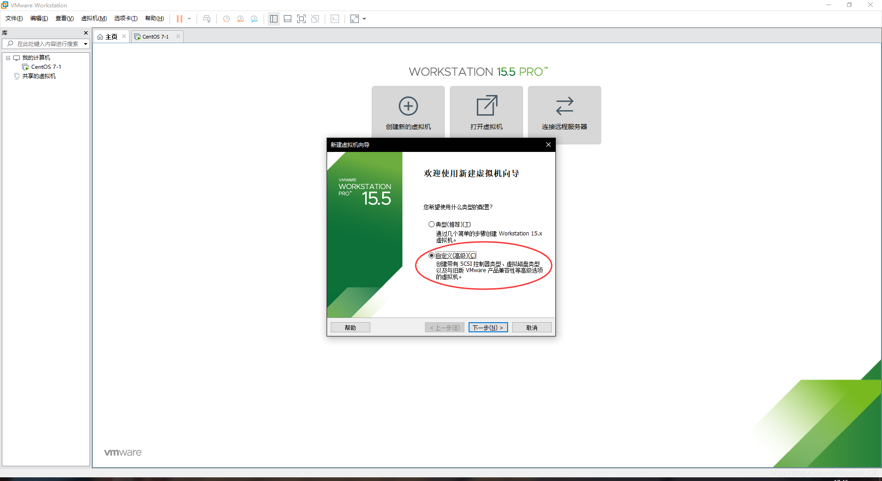Toggle the library sidebar view icon

pyautogui.click(x=274, y=19)
